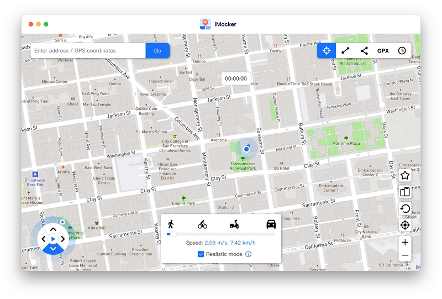Choose bicycle speed icon
Screen dimensions: 442x299
pyautogui.click(x=202, y=224)
